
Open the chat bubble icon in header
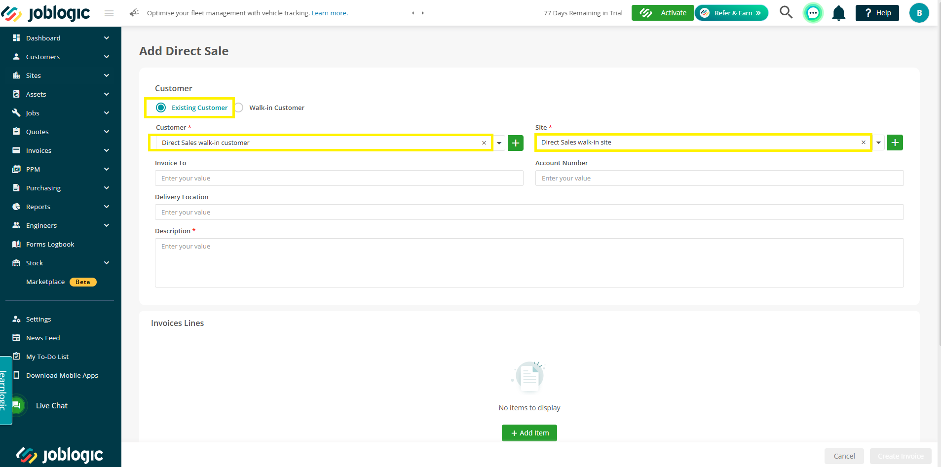point(813,13)
